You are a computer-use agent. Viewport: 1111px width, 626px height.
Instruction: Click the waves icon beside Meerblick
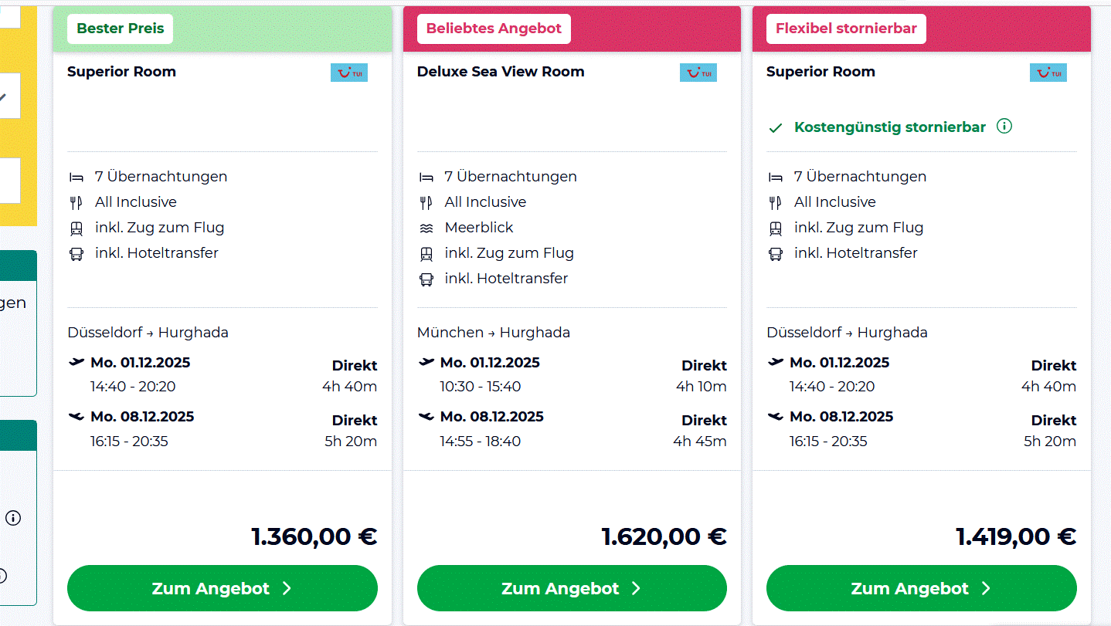click(426, 228)
